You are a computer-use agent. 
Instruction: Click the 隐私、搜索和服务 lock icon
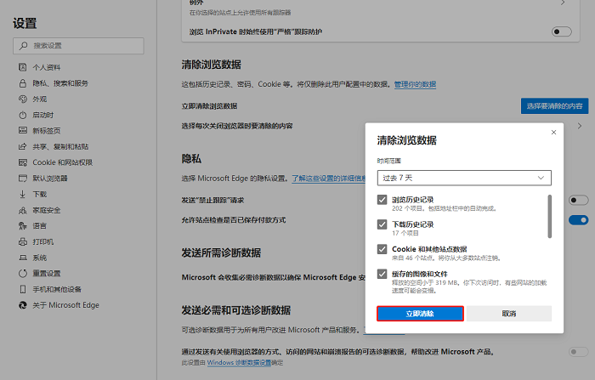(x=22, y=83)
